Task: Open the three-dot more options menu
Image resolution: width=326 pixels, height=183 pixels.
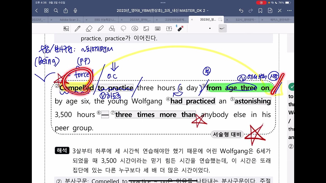Action: coord(289,10)
